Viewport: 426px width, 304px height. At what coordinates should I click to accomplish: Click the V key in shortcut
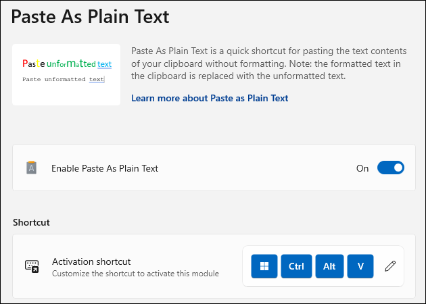pyautogui.click(x=360, y=266)
